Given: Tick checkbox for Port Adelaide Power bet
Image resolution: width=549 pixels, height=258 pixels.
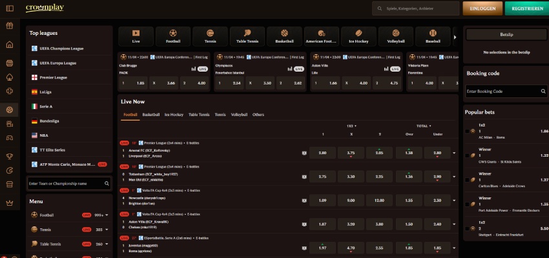Looking at the screenshot, I should click(x=467, y=204).
